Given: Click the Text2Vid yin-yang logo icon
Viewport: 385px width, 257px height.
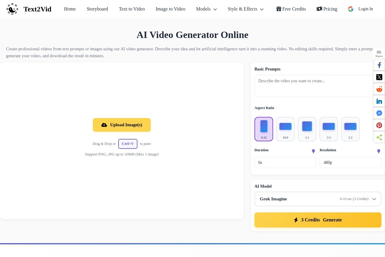Looking at the screenshot, I should point(12,9).
